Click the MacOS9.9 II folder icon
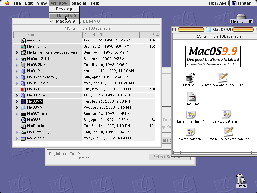Image resolution: width=257 pixels, height=193 pixels. 23,107
